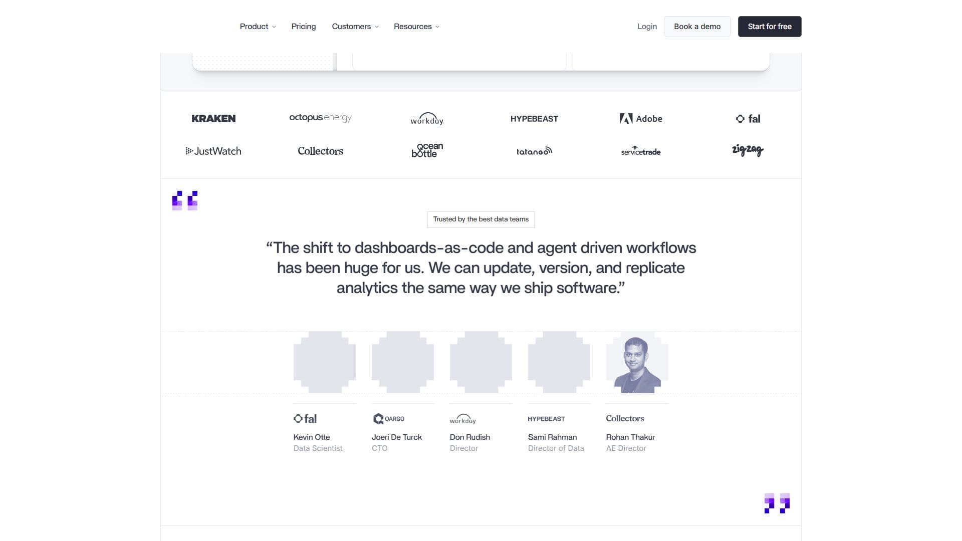
Task: Click the 'Data Scientist' job title
Action: (x=318, y=448)
